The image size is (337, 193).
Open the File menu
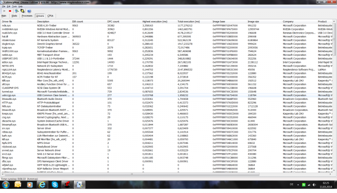tap(4, 6)
